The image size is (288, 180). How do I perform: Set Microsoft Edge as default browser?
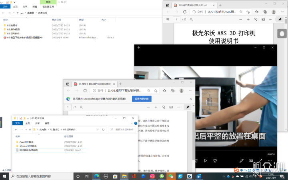(x=142, y=99)
